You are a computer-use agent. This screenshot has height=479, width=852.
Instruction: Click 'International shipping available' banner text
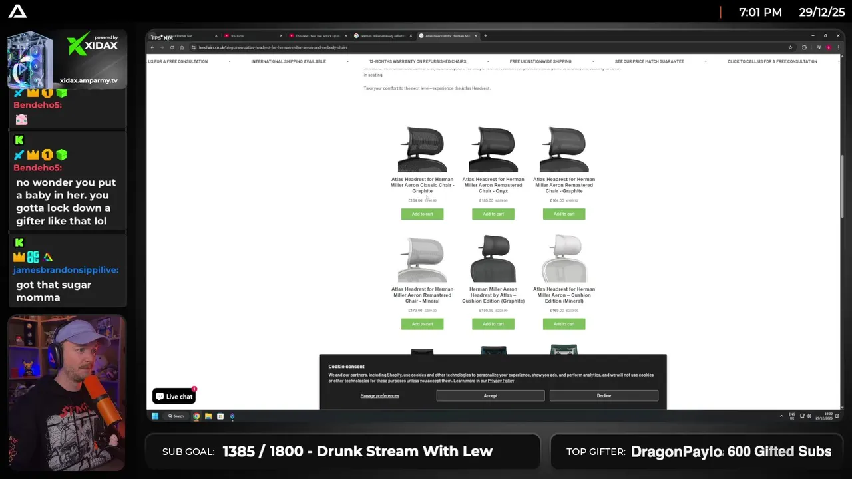(x=288, y=61)
